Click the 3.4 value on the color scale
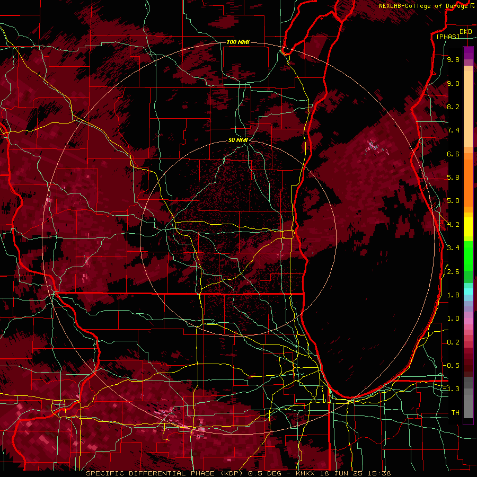 [x=453, y=248]
